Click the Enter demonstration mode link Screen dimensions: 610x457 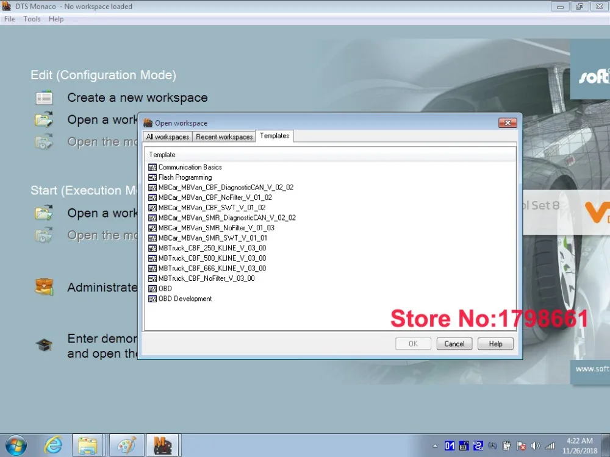[x=102, y=346]
